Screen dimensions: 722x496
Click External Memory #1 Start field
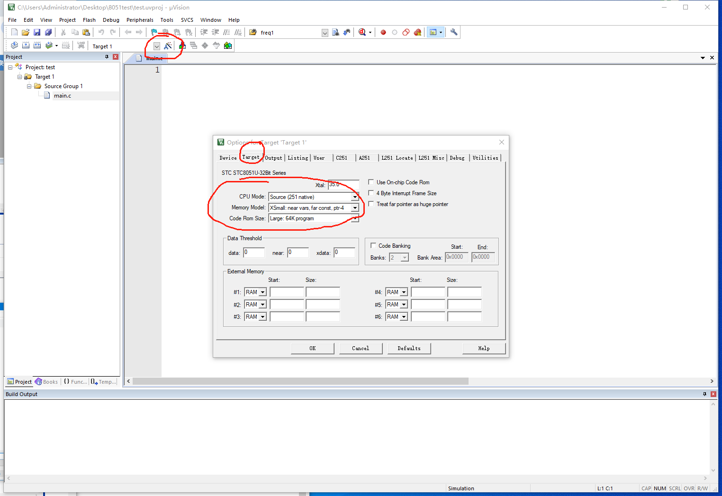[287, 292]
